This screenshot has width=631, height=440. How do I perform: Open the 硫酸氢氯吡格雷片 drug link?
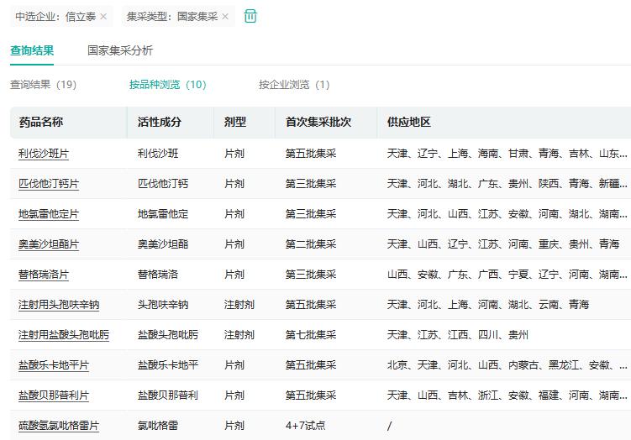tap(59, 426)
